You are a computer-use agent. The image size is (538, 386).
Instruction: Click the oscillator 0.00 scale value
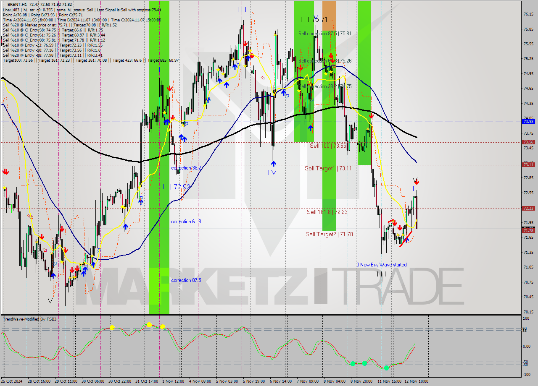[527, 347]
